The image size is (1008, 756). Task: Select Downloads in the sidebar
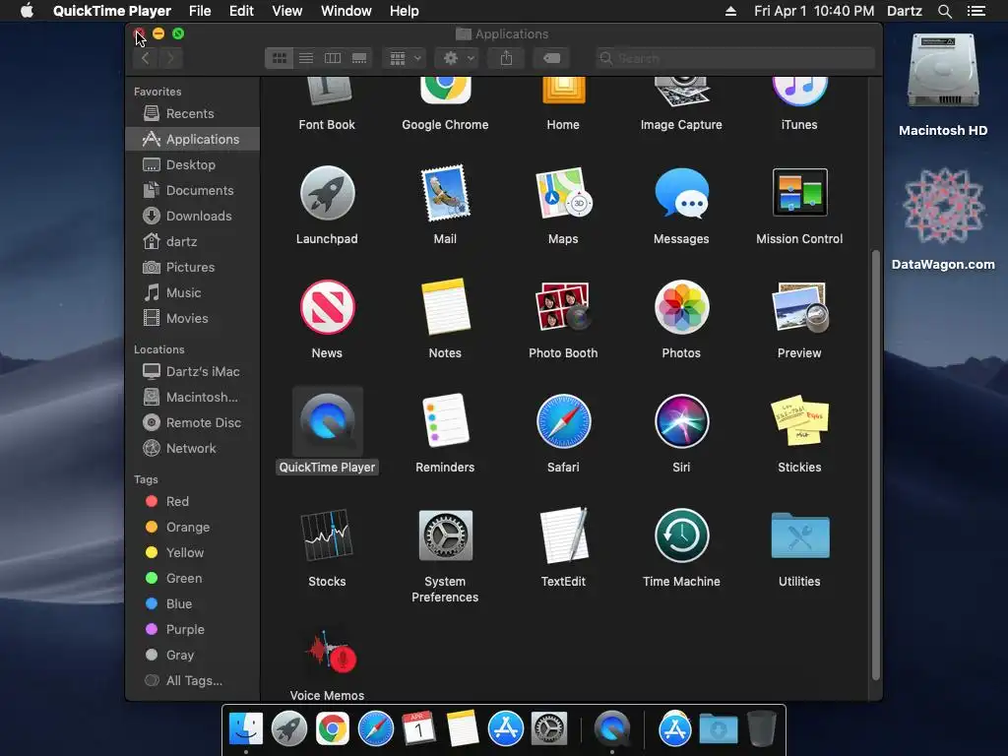[x=193, y=216]
